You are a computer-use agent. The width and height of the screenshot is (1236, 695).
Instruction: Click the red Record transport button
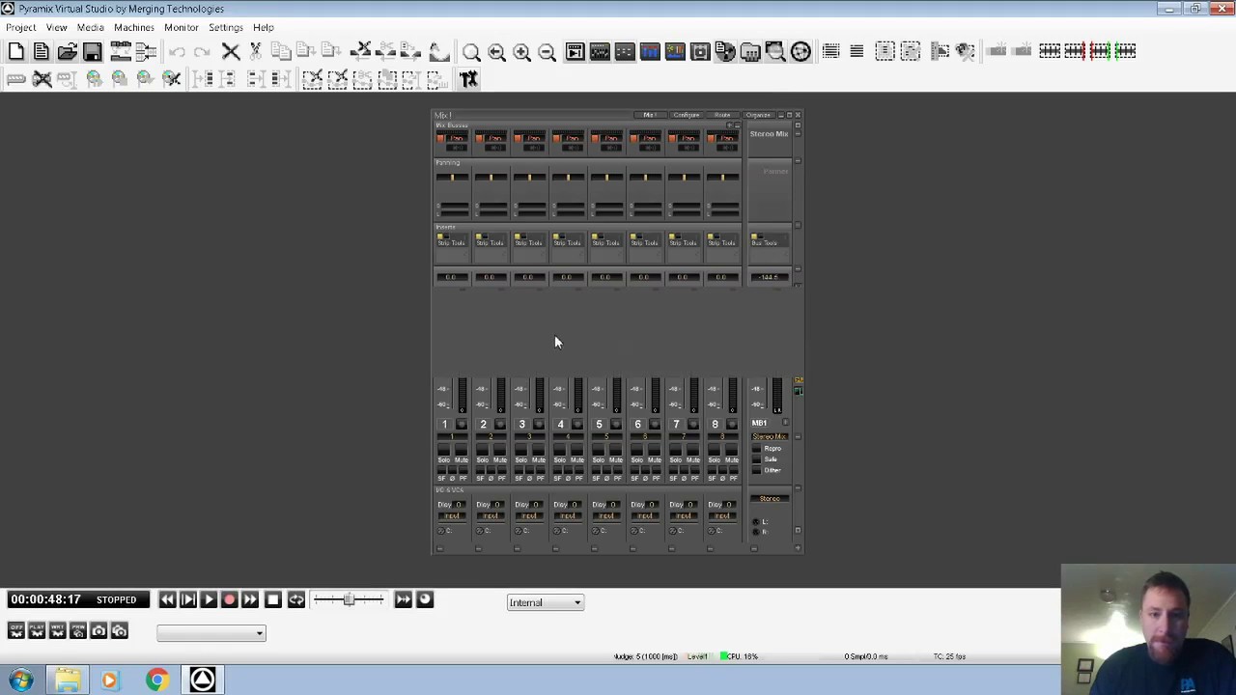click(229, 599)
